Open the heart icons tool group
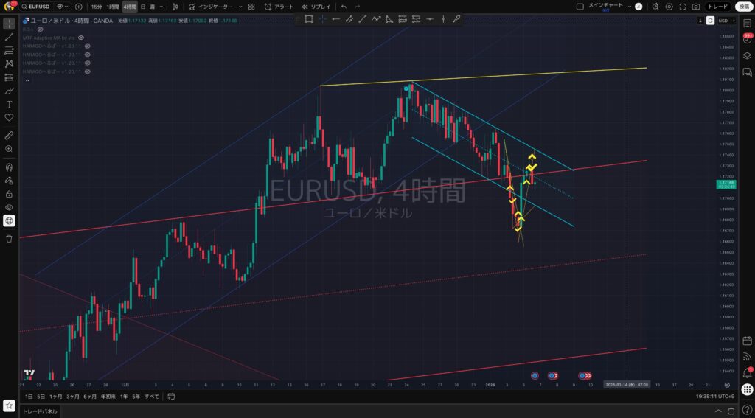This screenshot has height=418, width=755. point(9,117)
